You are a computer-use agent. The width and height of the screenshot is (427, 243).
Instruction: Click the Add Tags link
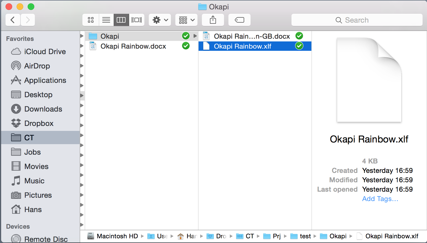(x=380, y=199)
